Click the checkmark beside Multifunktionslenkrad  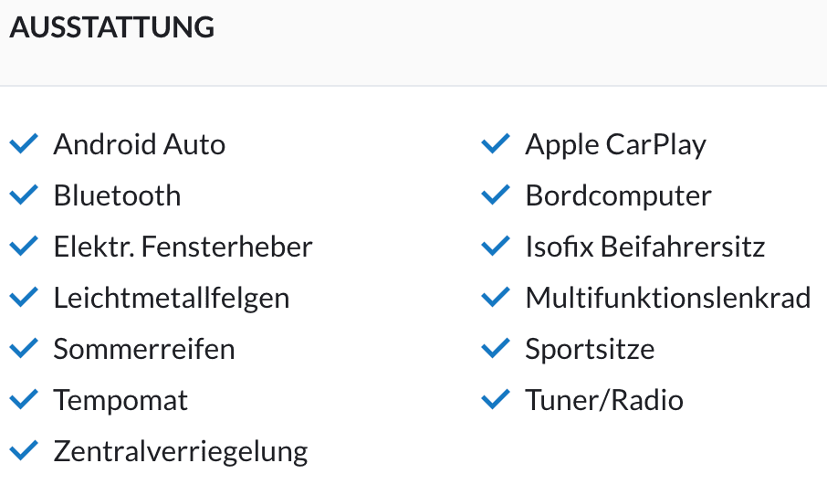(496, 297)
